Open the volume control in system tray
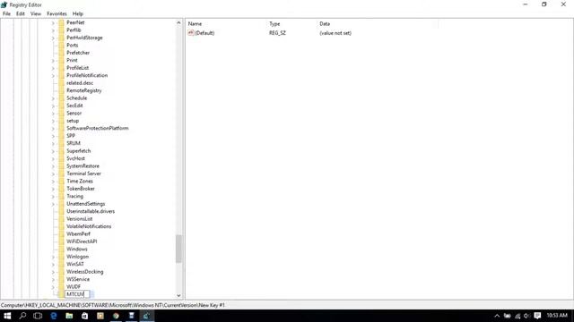Screen dimensions: 574x322 pyautogui.click(x=526, y=316)
